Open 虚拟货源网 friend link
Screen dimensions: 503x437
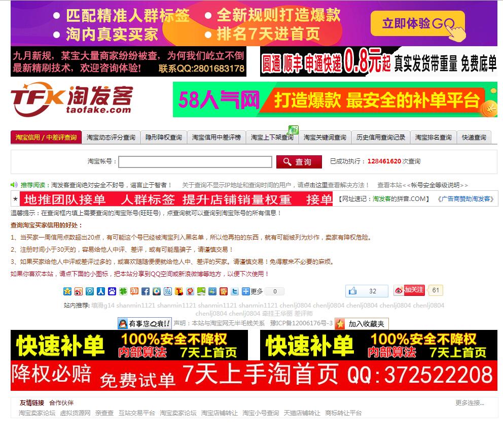point(76,413)
